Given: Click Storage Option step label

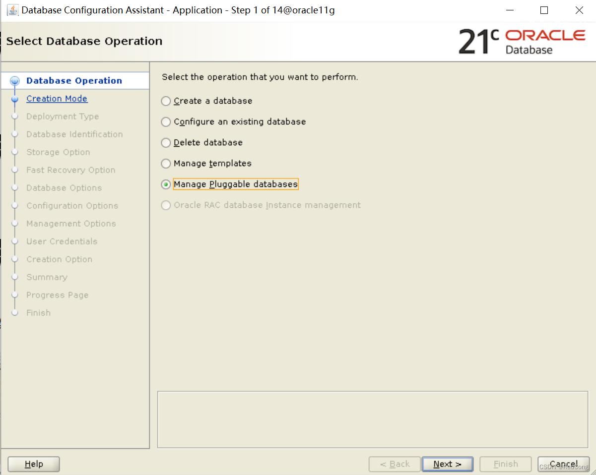Looking at the screenshot, I should pos(58,152).
